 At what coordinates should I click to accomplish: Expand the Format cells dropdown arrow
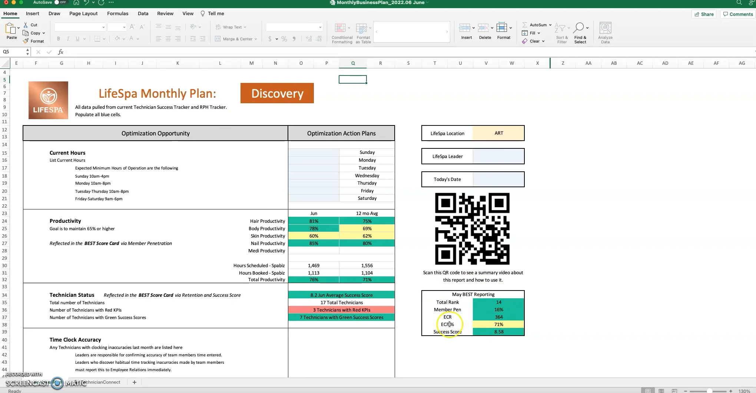[511, 28]
